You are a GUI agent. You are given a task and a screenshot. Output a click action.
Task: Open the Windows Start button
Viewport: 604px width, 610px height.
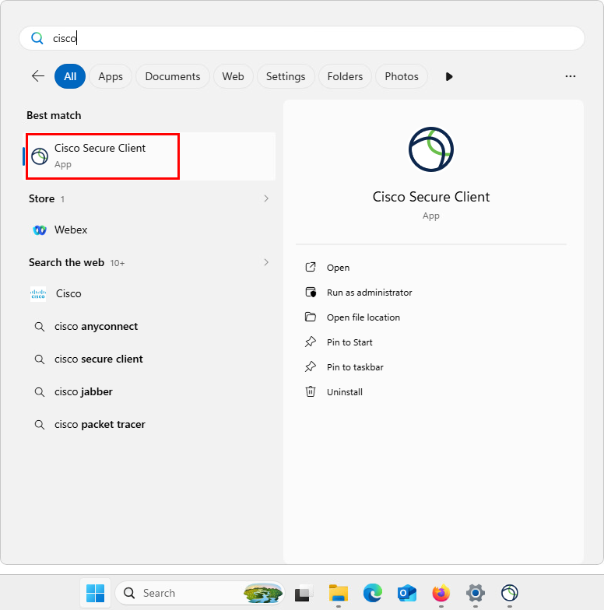[95, 593]
